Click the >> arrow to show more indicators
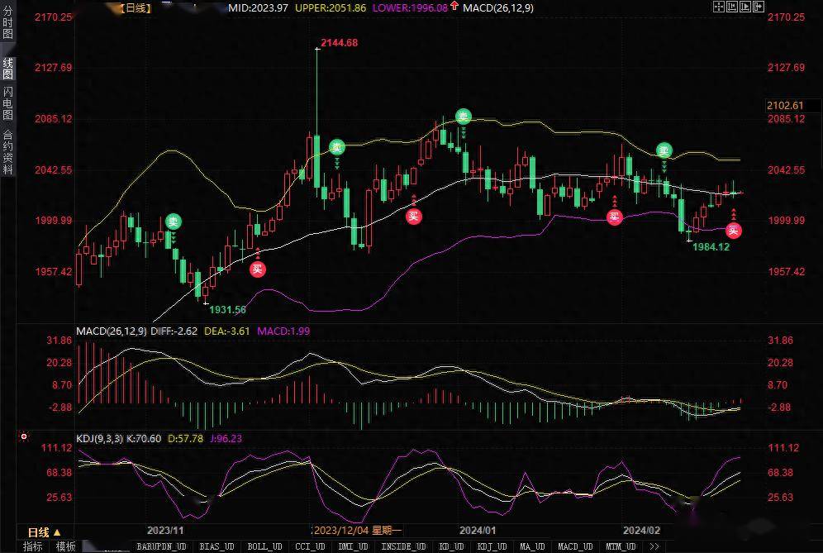Viewport: 823px width, 553px height. tap(655, 546)
